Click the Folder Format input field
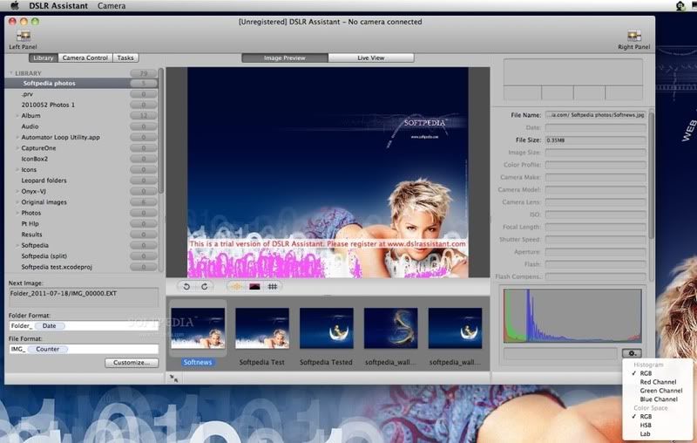 pyautogui.click(x=84, y=326)
